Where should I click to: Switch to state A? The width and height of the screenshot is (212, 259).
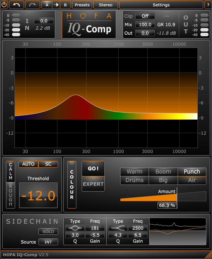click(x=47, y=5)
